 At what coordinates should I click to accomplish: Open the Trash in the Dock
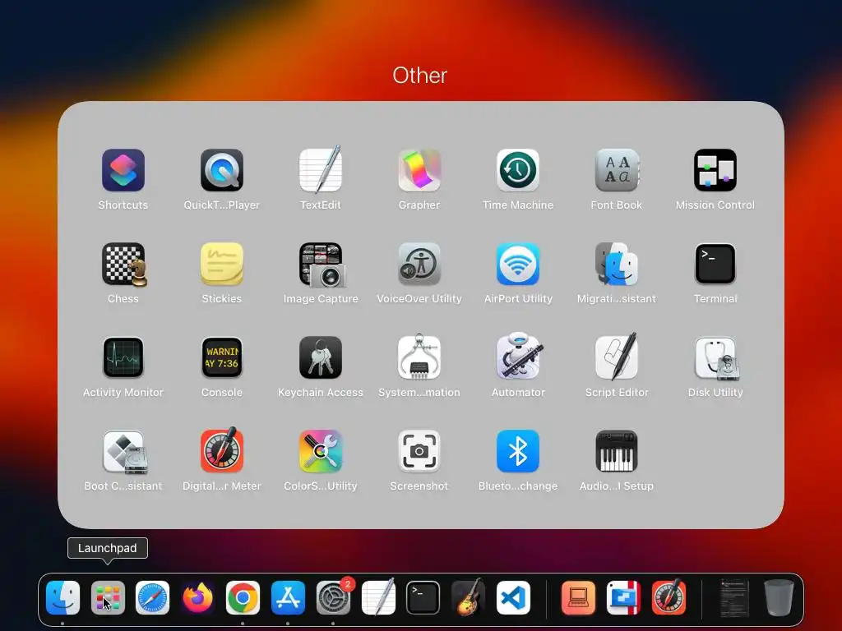779,598
